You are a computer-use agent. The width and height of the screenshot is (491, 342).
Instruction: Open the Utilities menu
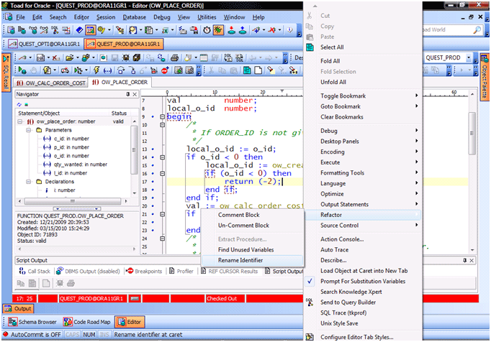(207, 17)
